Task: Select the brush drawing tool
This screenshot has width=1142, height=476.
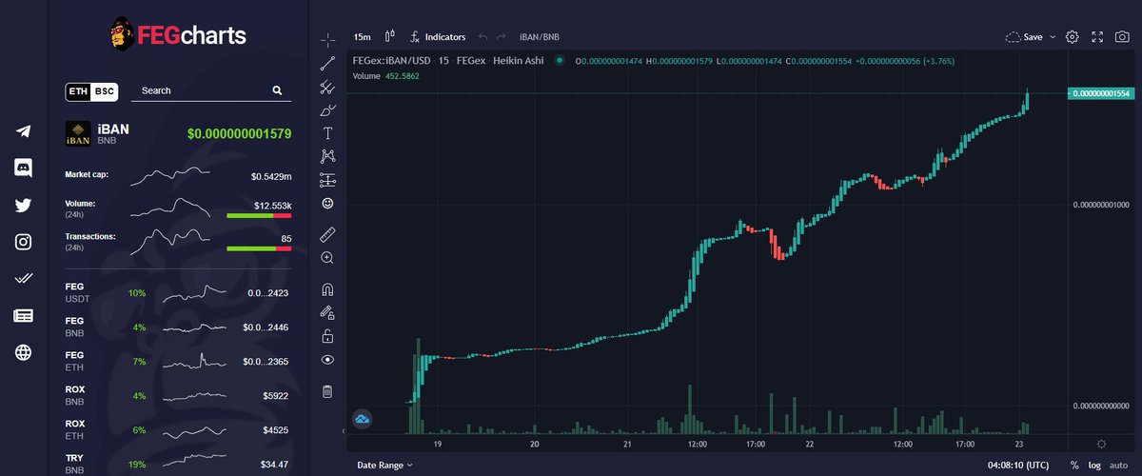Action: point(327,110)
